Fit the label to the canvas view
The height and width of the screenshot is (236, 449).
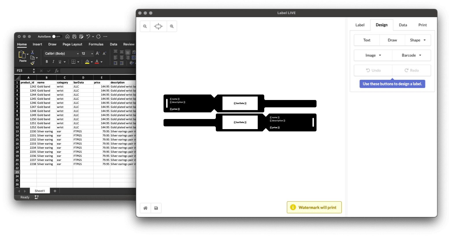click(x=158, y=27)
